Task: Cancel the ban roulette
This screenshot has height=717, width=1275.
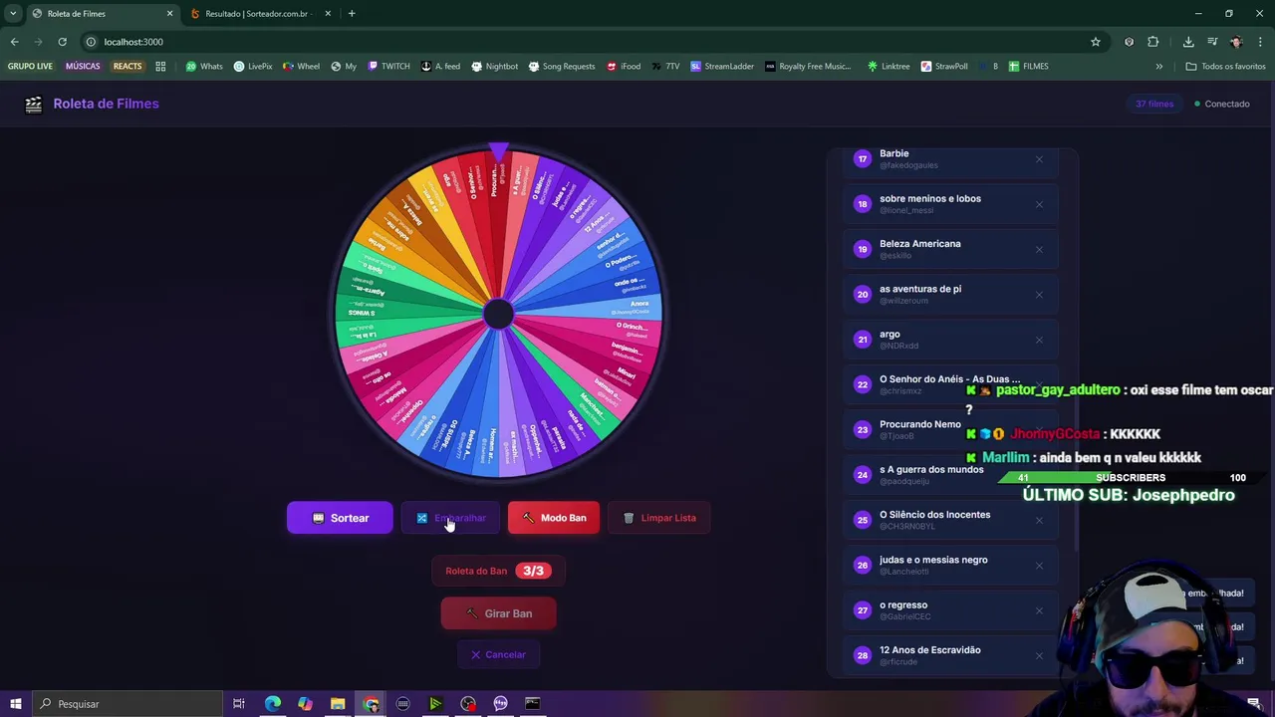Action: coord(498,654)
